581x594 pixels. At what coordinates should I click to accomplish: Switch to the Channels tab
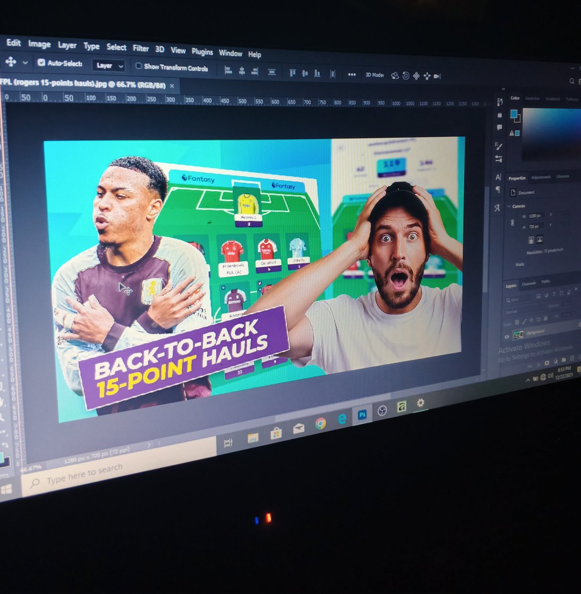coord(529,284)
